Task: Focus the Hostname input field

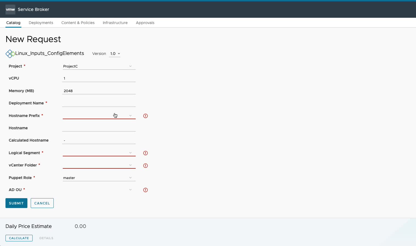Action: pos(99,128)
